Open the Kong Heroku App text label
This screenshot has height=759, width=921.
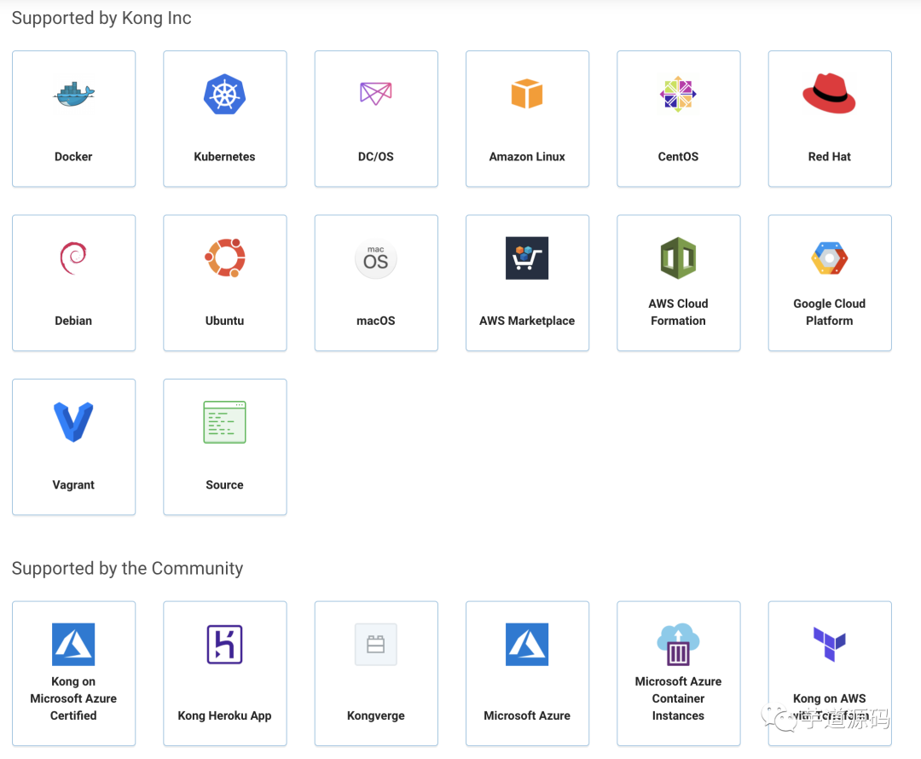[x=224, y=716]
